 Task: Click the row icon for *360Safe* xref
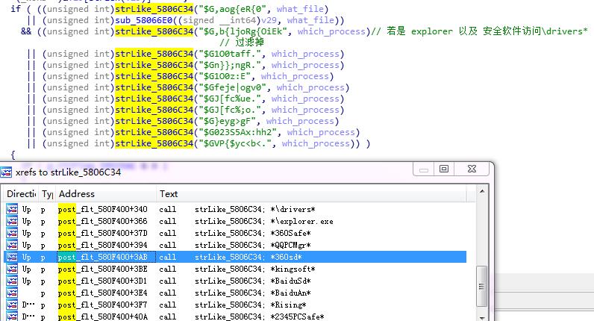12,234
